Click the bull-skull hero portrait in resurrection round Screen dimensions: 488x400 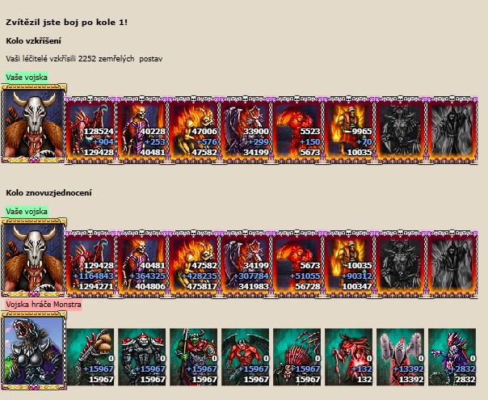(x=34, y=124)
